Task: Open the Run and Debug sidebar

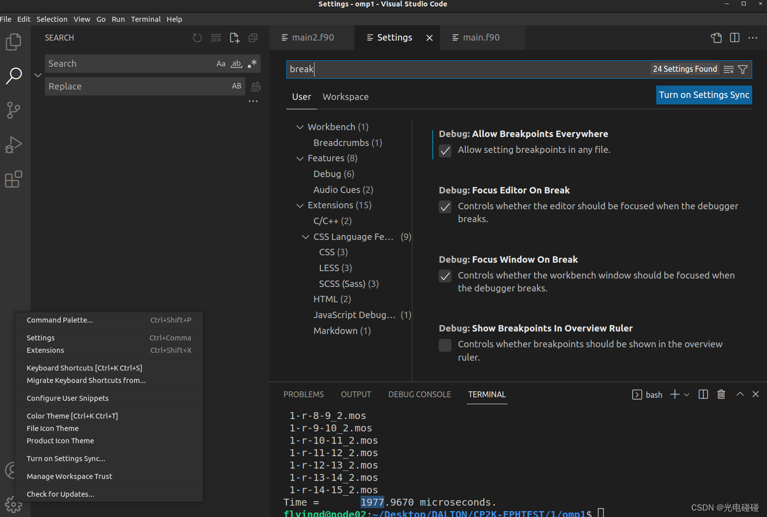Action: pyautogui.click(x=13, y=144)
